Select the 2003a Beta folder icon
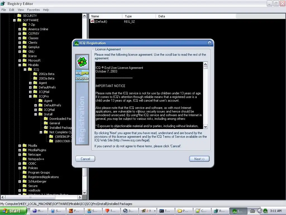This screenshot has width=286, height=215. point(35,78)
